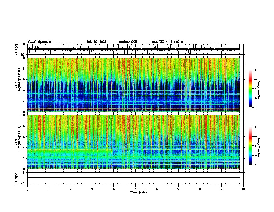Click the '-3' tick on ch.1 colorbar
The height and width of the screenshot is (212, 274).
click(x=255, y=70)
